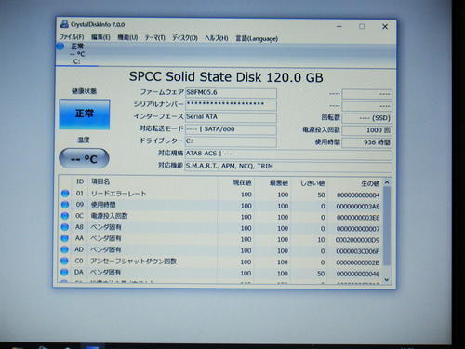Click raw value 0000003C006F
This screenshot has height=349, width=465.
(x=358, y=251)
